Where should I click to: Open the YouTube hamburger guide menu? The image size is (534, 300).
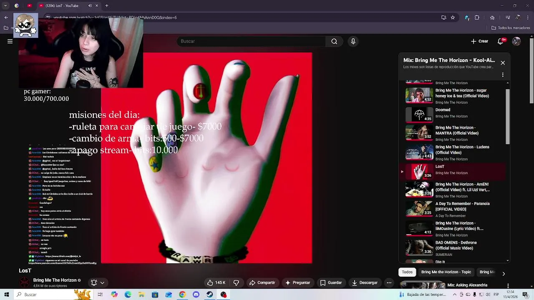[10, 41]
